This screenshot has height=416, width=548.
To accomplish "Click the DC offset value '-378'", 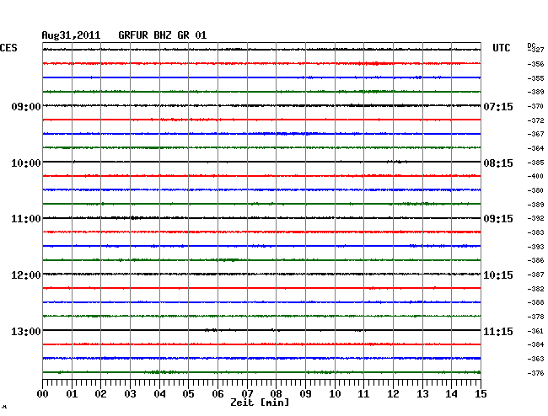I will (x=535, y=317).
